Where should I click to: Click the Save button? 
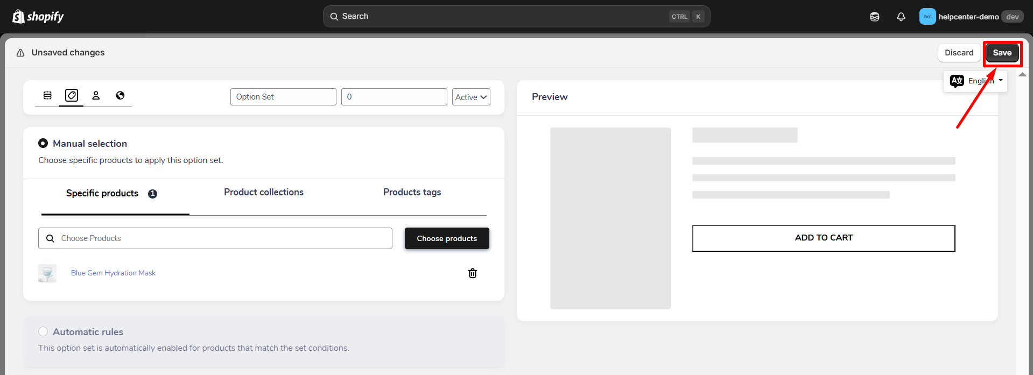pos(1002,53)
